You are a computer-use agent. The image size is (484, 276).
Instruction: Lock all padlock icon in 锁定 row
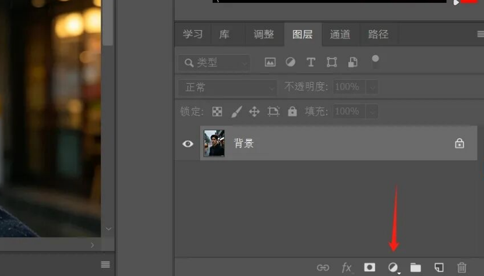pos(292,111)
